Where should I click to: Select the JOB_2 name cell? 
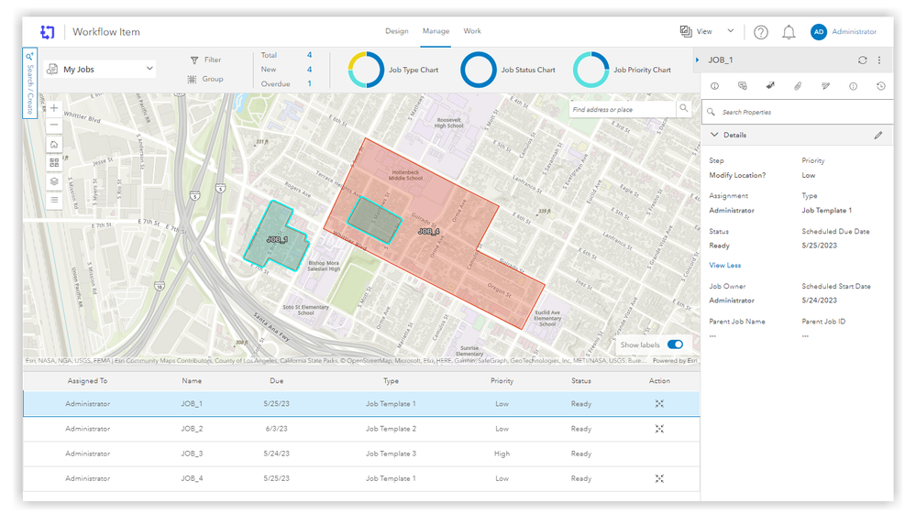[x=192, y=429]
